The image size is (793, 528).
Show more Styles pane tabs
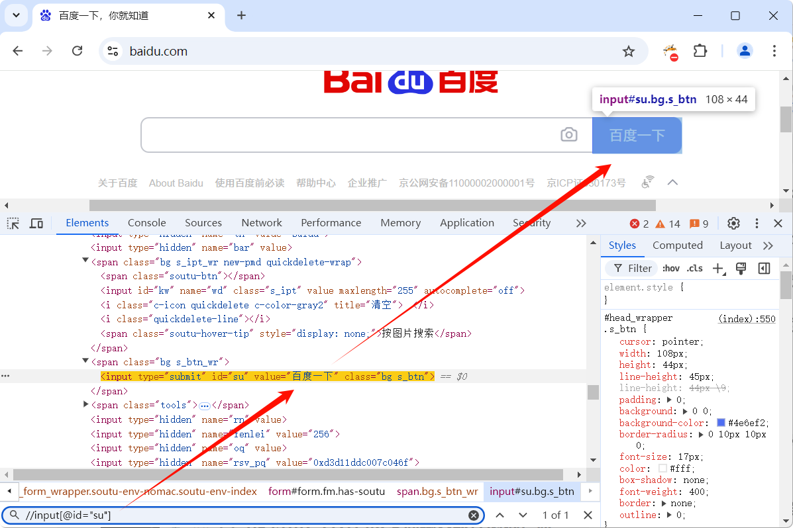(768, 245)
